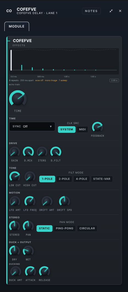Click the CO logo badge
The image size is (128, 292).
[9, 11]
